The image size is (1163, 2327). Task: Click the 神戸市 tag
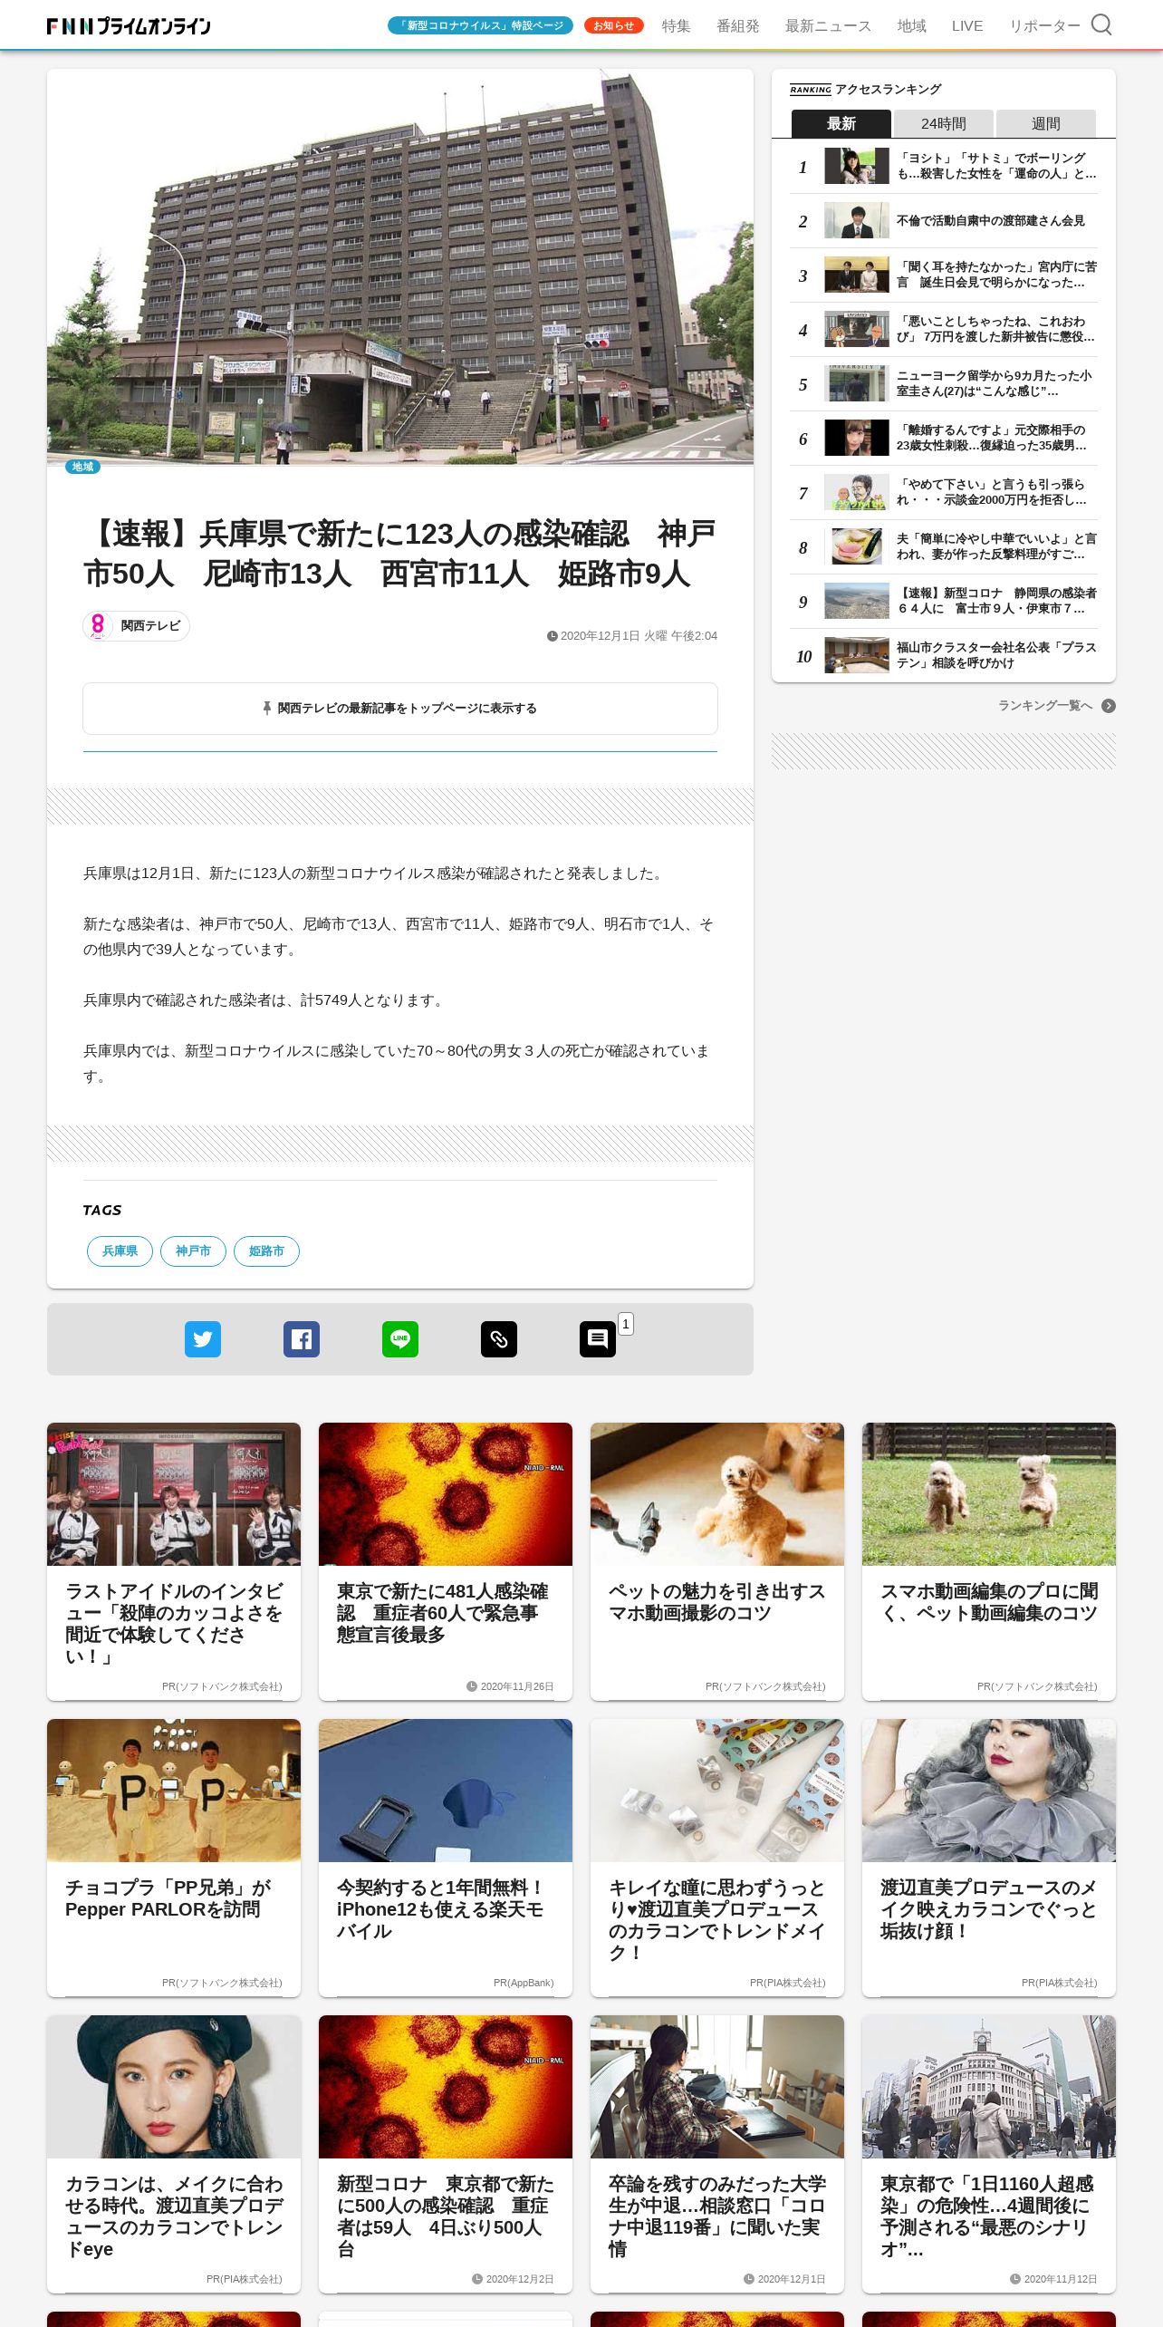point(193,1251)
